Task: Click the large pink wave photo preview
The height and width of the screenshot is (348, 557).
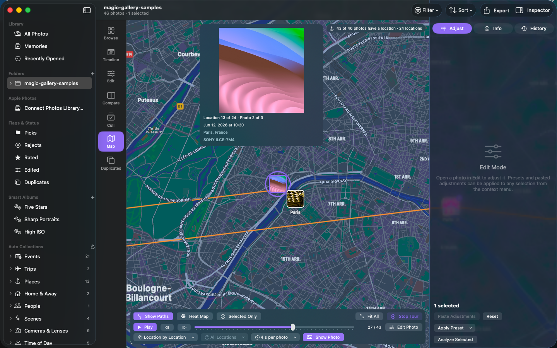Action: [x=261, y=70]
